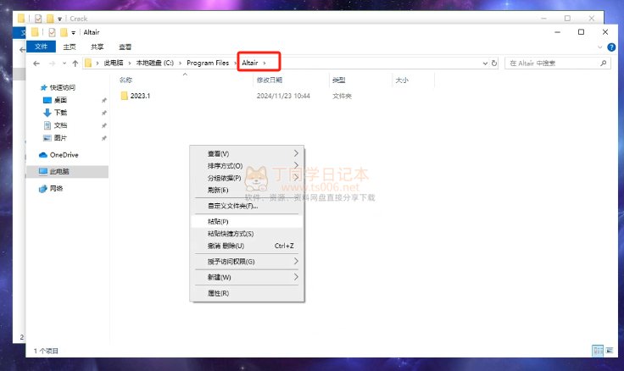Click inside the Altair search box

pos(558,64)
